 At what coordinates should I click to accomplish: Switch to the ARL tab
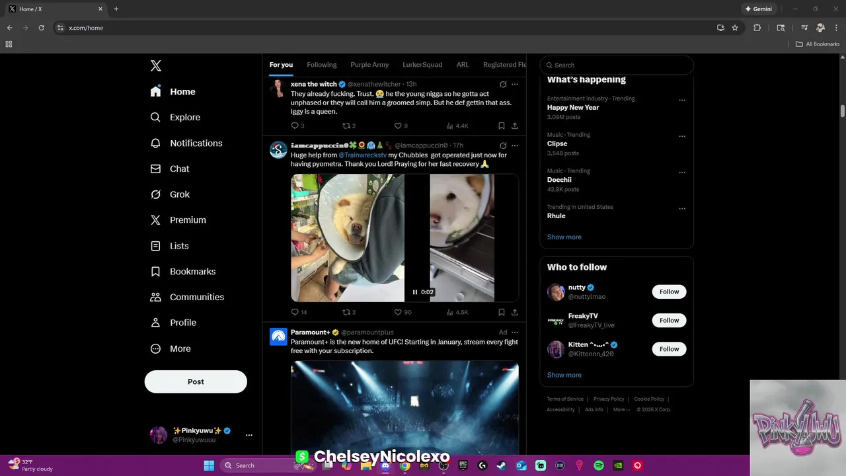coord(463,65)
